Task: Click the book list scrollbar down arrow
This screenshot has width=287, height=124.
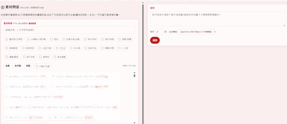Action: pyautogui.click(x=135, y=123)
